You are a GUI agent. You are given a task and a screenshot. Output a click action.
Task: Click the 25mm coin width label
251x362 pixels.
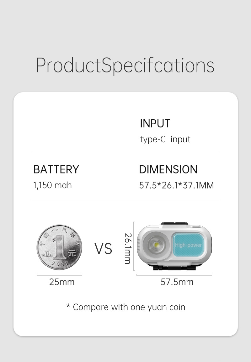(x=62, y=282)
